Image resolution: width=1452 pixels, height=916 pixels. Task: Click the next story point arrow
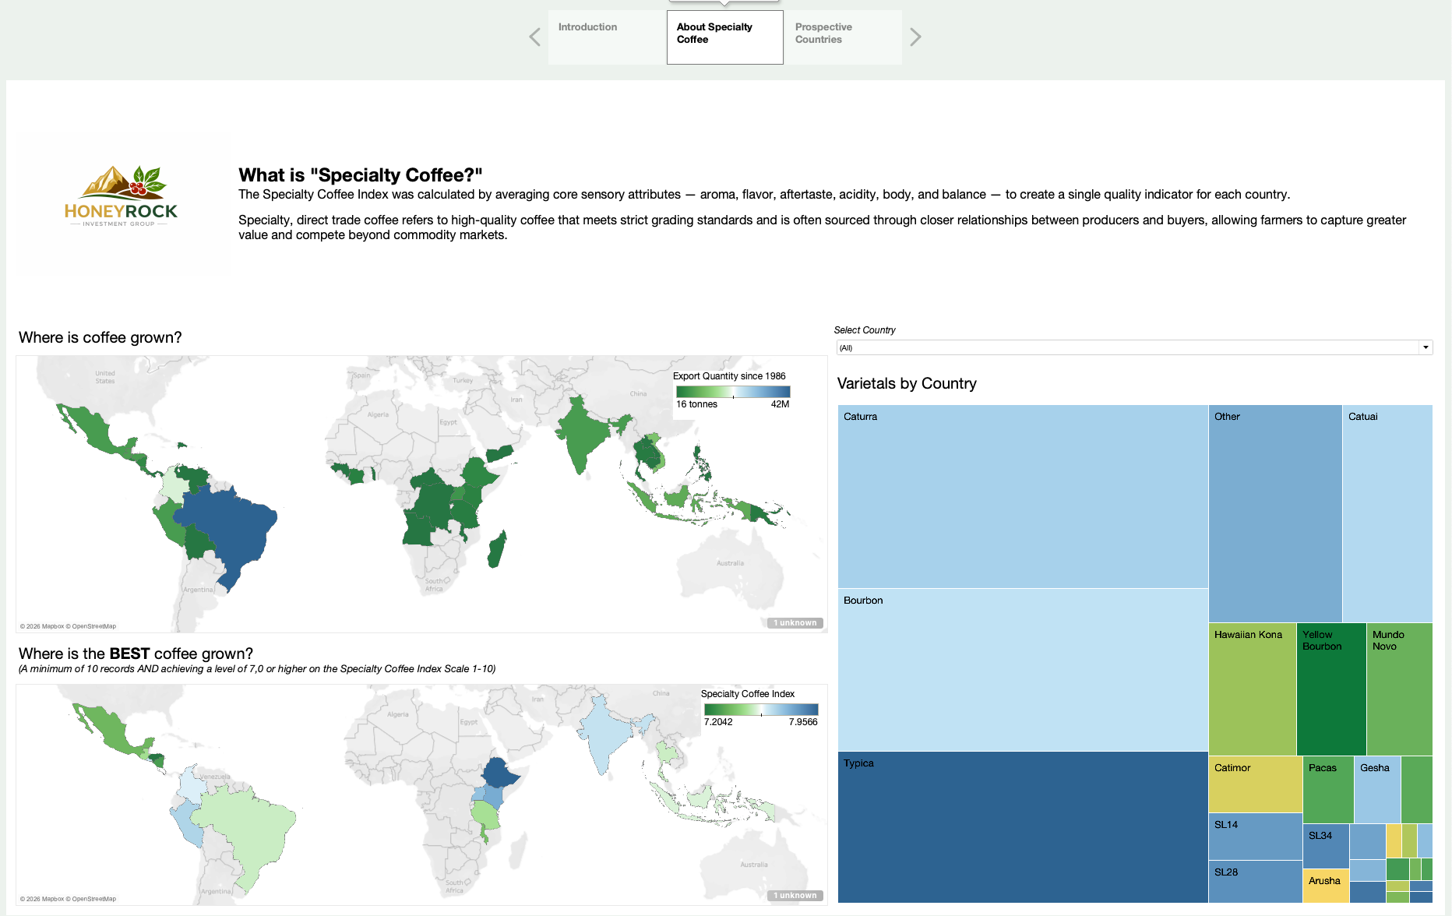click(915, 37)
